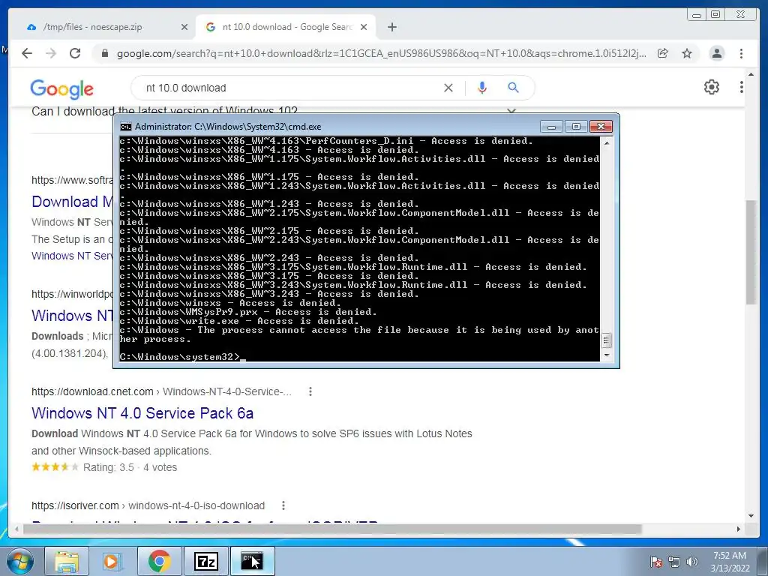Screen dimensions: 768x576
Task: Open Windows NT 4.0 Service Pack 6a result
Action: pos(142,413)
